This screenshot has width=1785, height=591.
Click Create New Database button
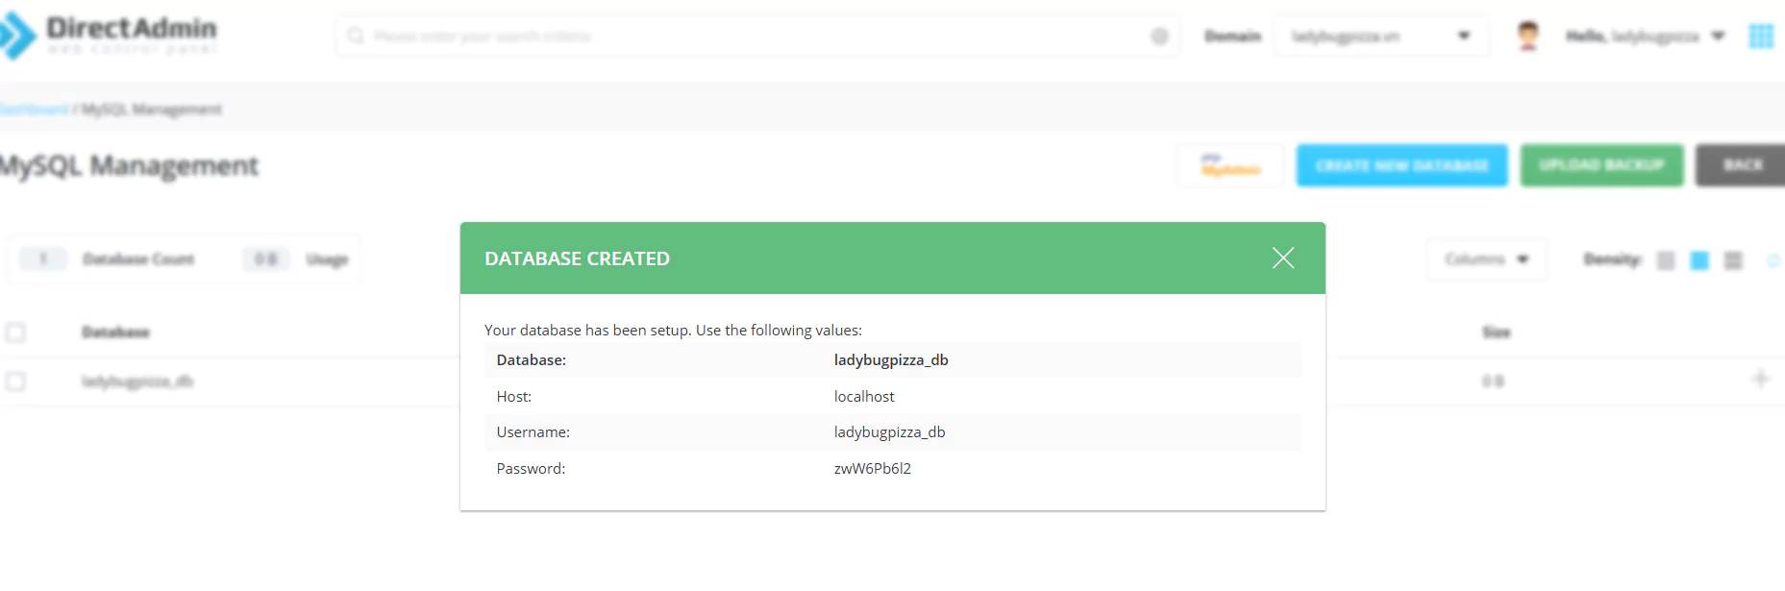pos(1401,165)
